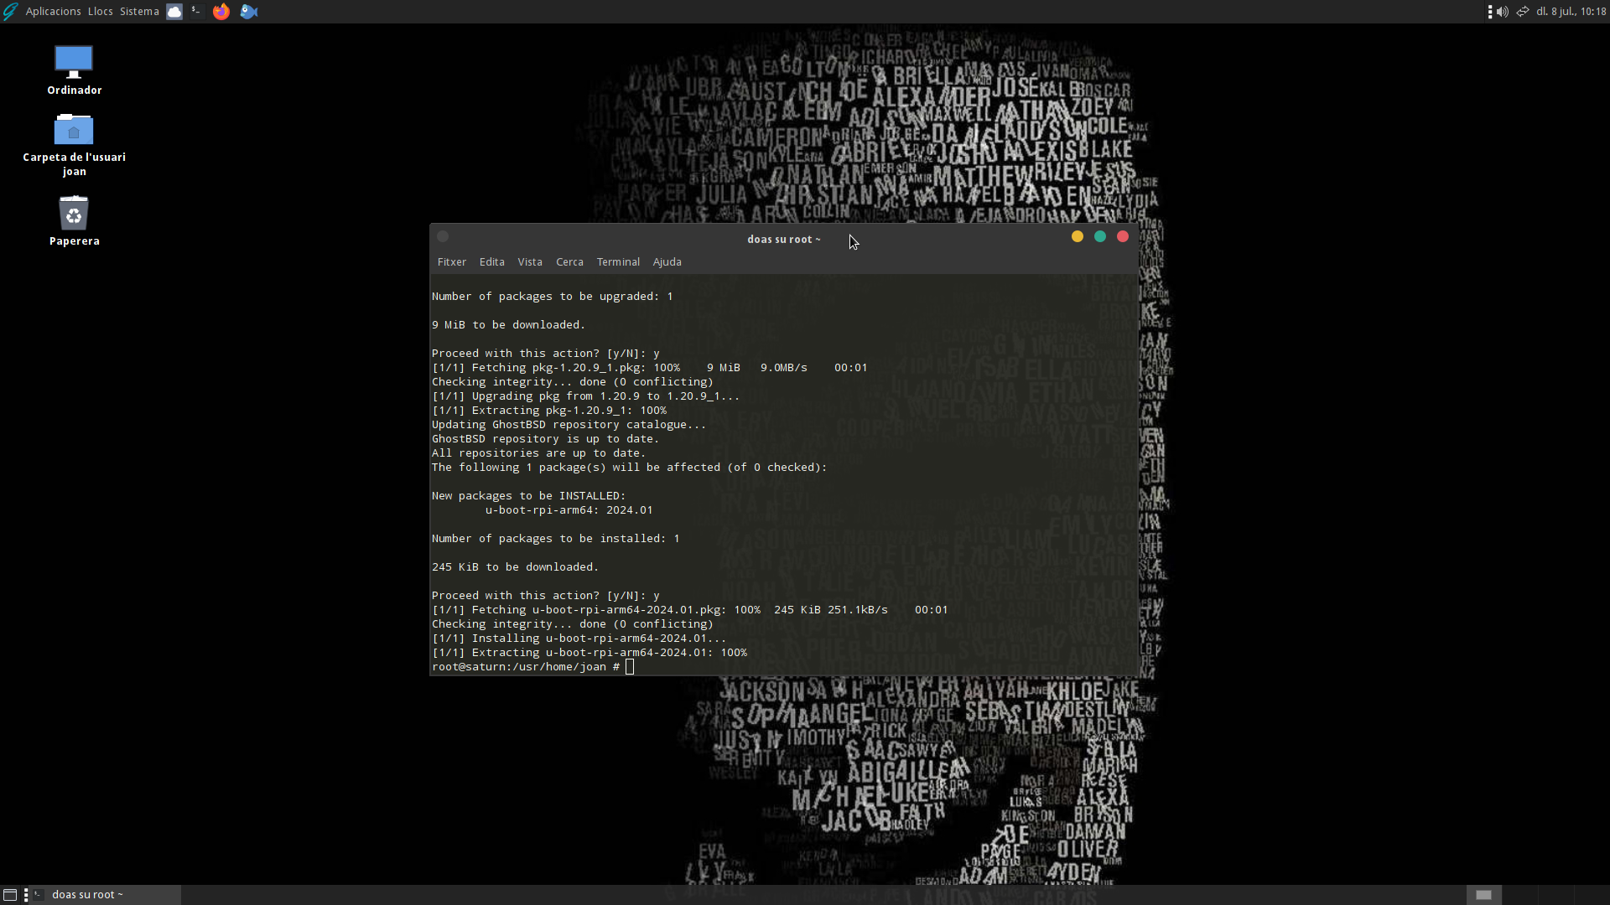Click 'GhostBSD repository is up to date.' line

pyautogui.click(x=545, y=439)
